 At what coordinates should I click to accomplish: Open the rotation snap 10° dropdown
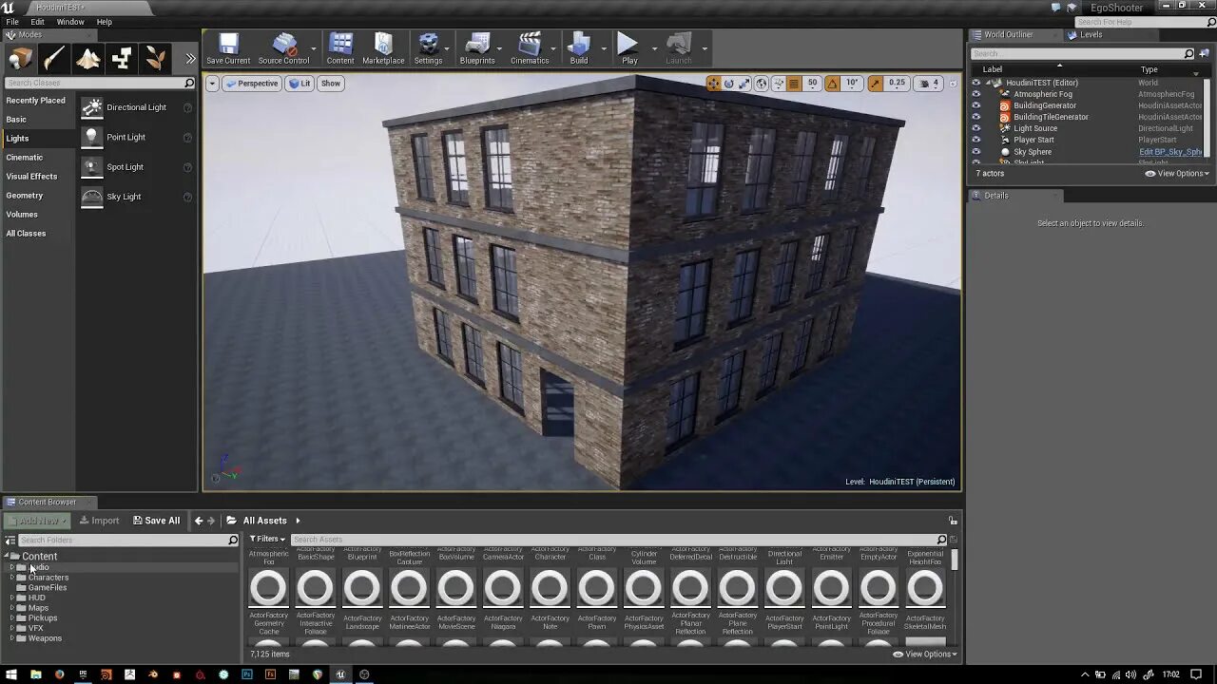(x=853, y=84)
